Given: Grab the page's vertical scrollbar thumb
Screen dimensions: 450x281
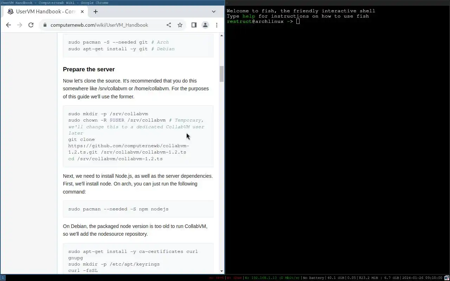Looking at the screenshot, I should (222, 74).
